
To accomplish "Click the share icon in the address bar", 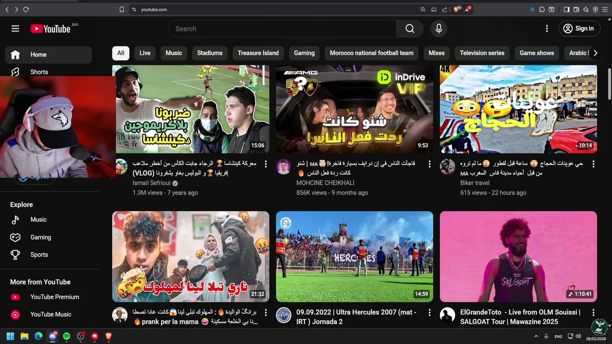I will pyautogui.click(x=445, y=10).
